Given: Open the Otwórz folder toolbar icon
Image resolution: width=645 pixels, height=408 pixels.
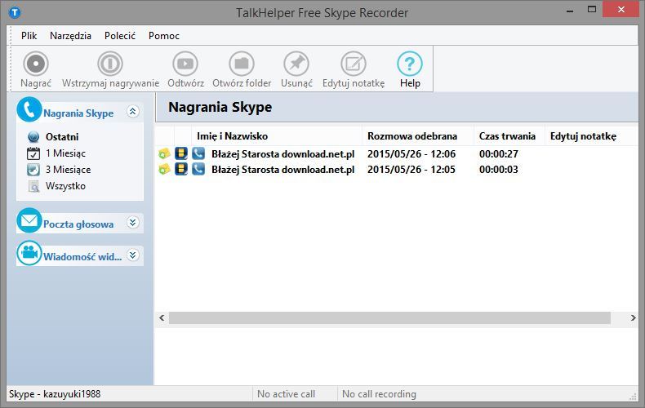Looking at the screenshot, I should (242, 64).
